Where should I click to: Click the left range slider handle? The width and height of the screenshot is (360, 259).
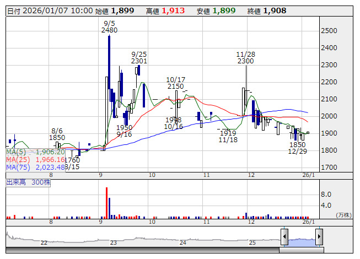284,237
